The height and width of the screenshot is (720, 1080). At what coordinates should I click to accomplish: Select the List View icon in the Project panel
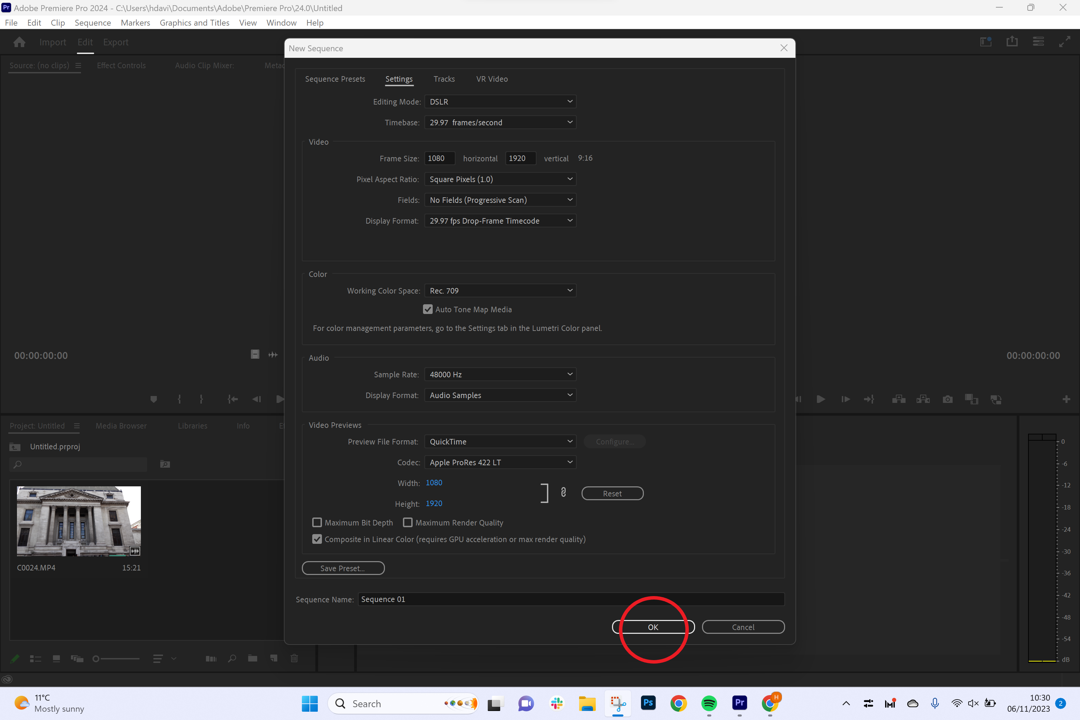(36, 658)
